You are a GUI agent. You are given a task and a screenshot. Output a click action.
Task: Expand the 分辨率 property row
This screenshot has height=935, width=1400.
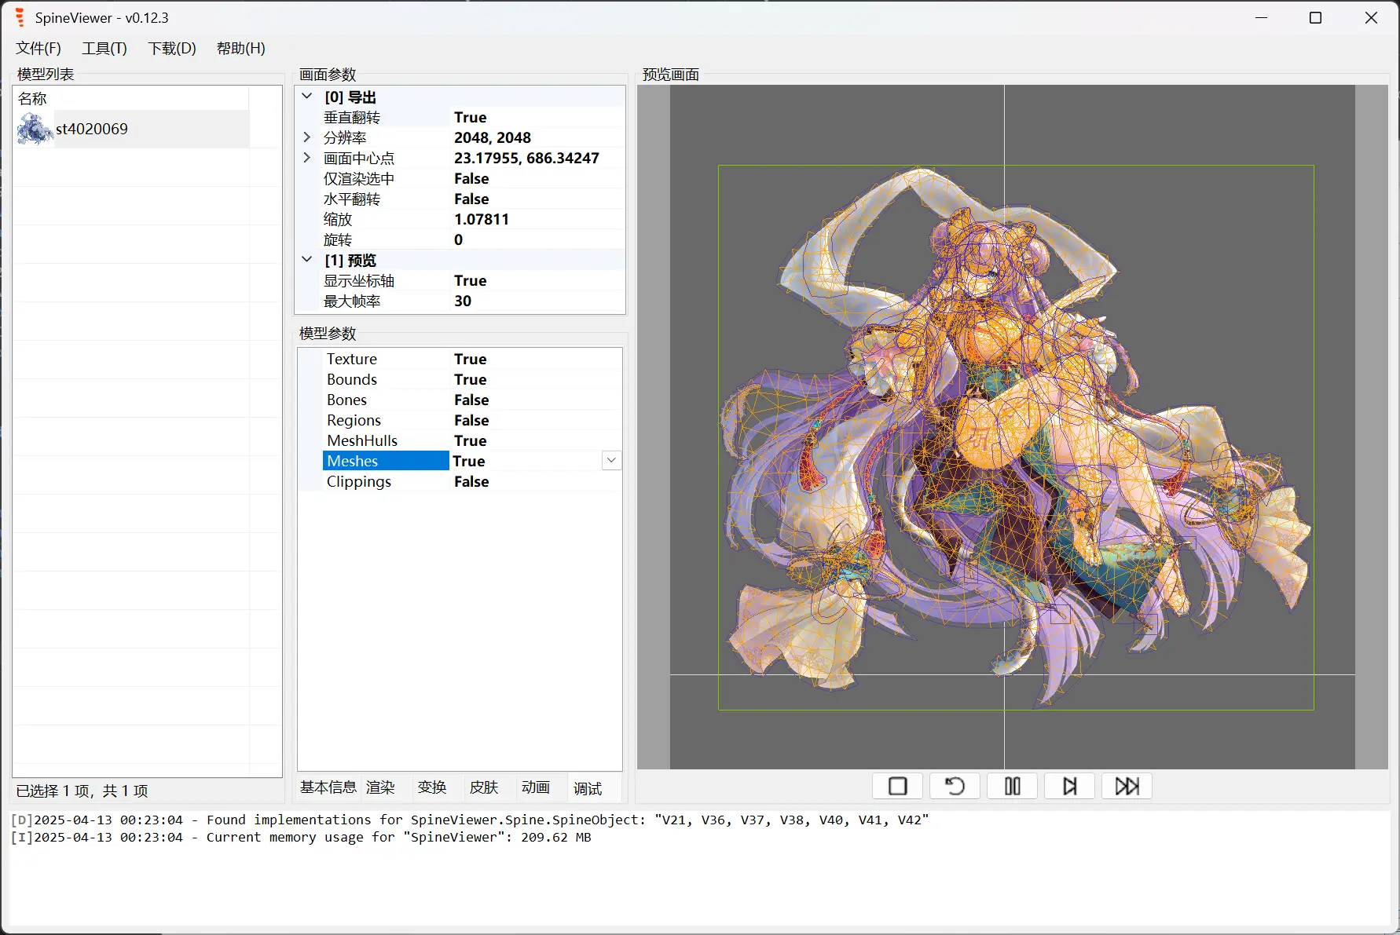307,137
